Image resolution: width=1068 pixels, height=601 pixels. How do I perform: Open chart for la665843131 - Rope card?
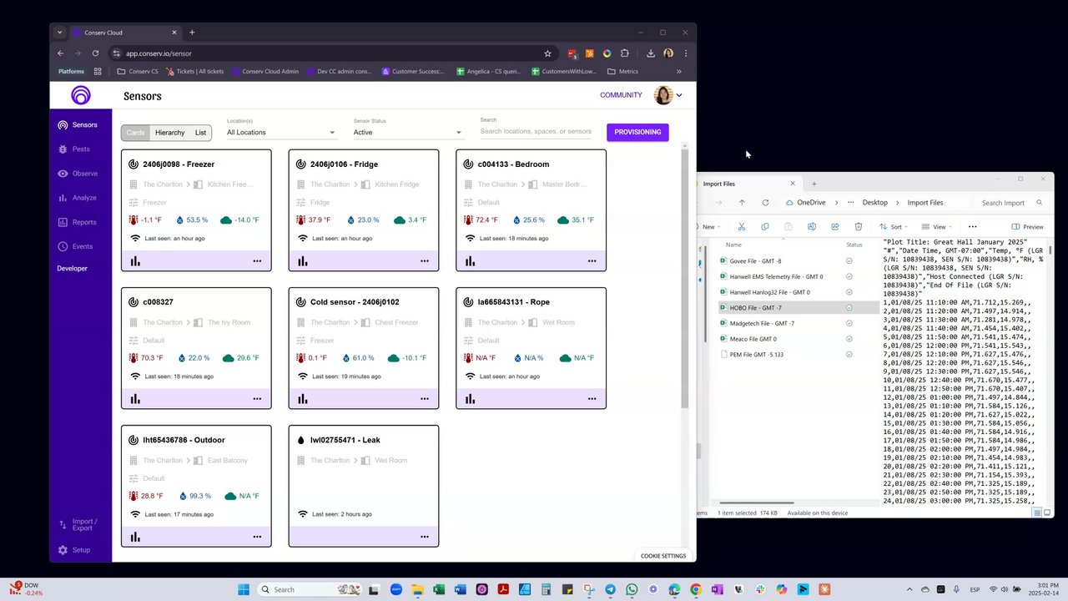pyautogui.click(x=471, y=399)
